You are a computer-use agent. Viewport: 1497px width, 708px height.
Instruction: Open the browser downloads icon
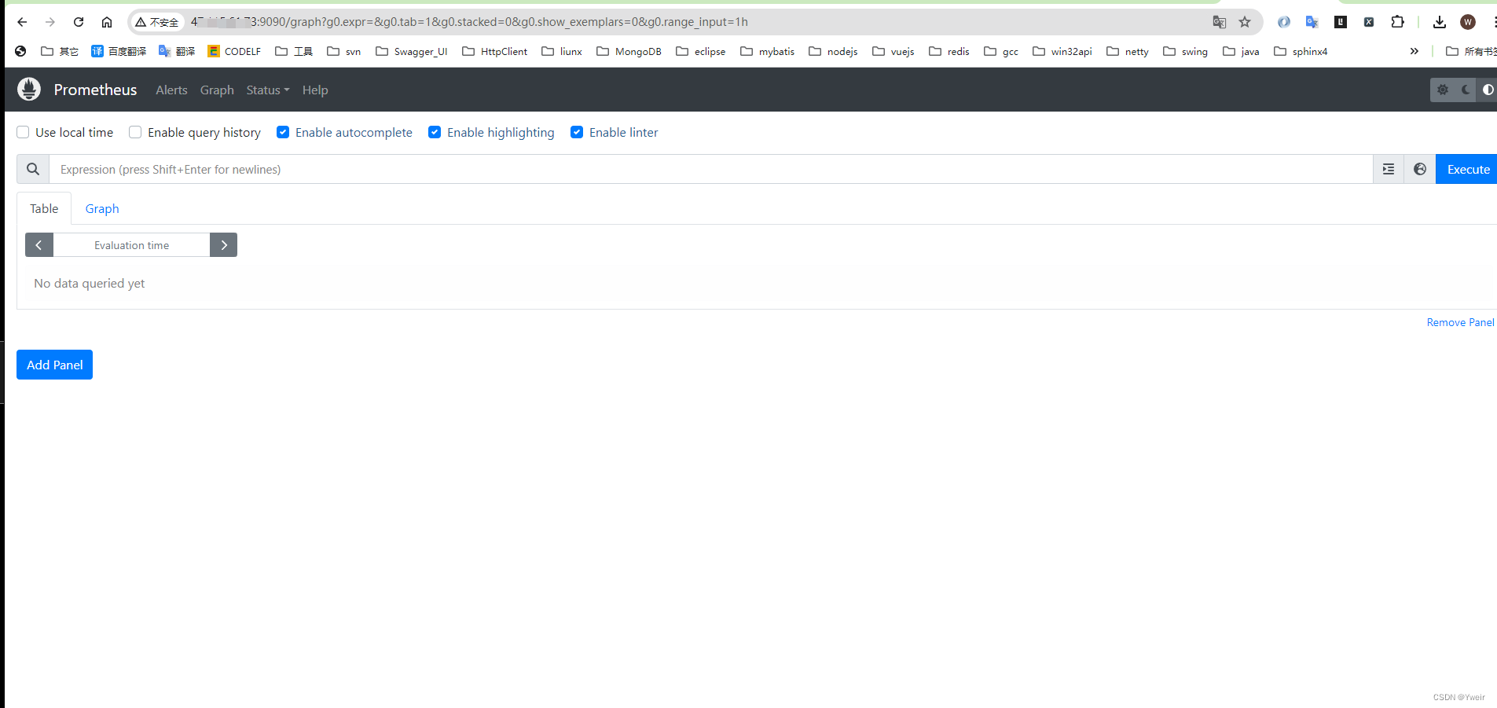[x=1440, y=22]
